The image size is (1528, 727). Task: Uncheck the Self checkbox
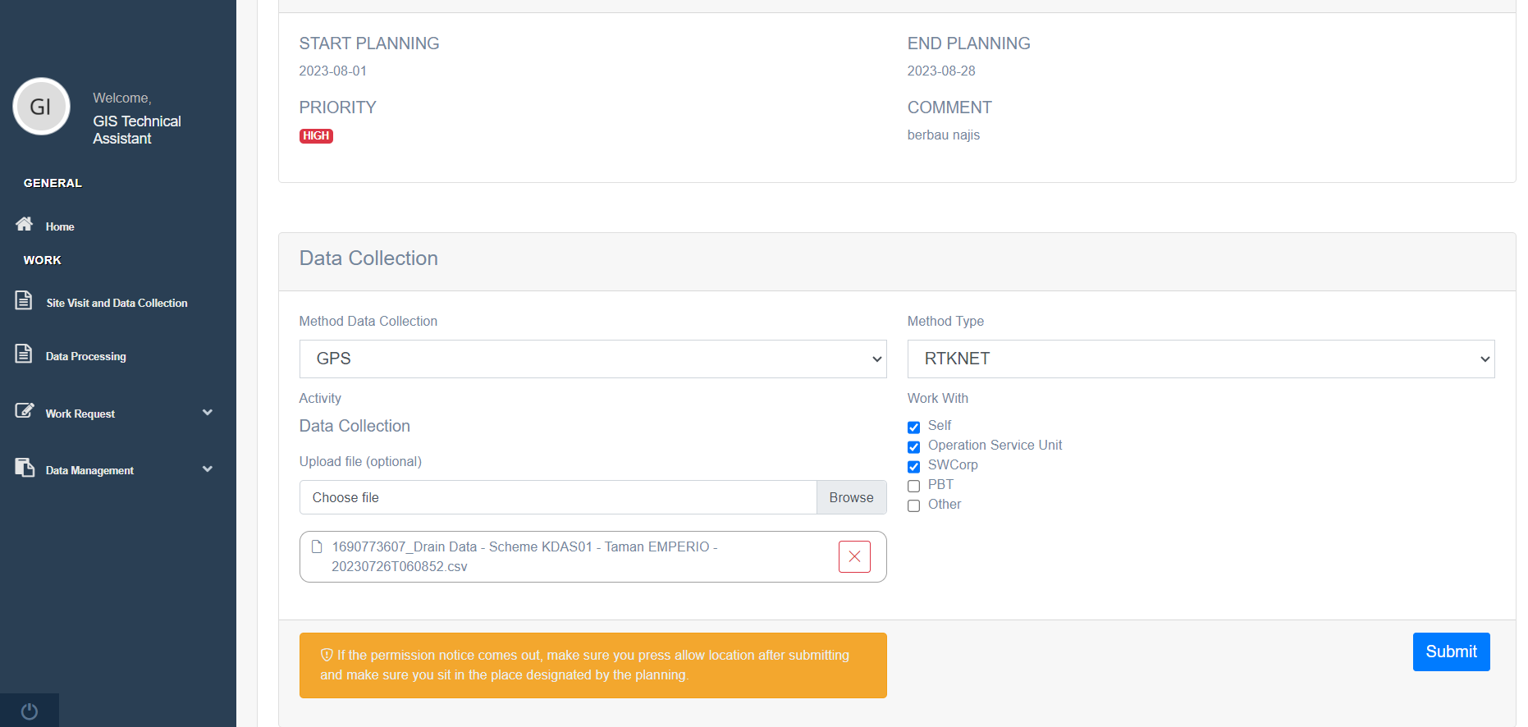pos(913,427)
